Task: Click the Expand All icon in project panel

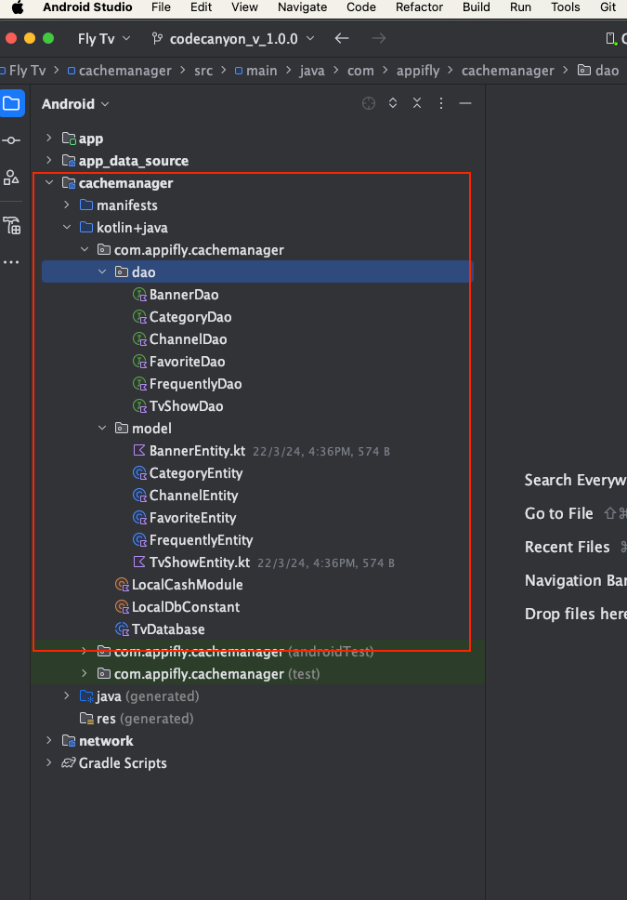Action: point(393,104)
